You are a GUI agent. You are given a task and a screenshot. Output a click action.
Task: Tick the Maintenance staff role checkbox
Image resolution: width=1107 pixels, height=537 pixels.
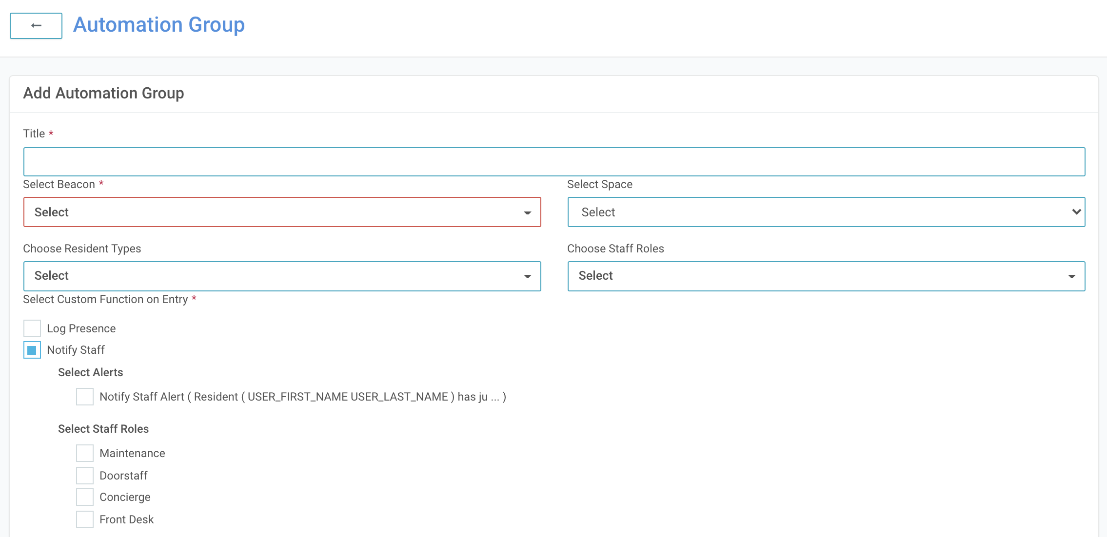pos(85,453)
